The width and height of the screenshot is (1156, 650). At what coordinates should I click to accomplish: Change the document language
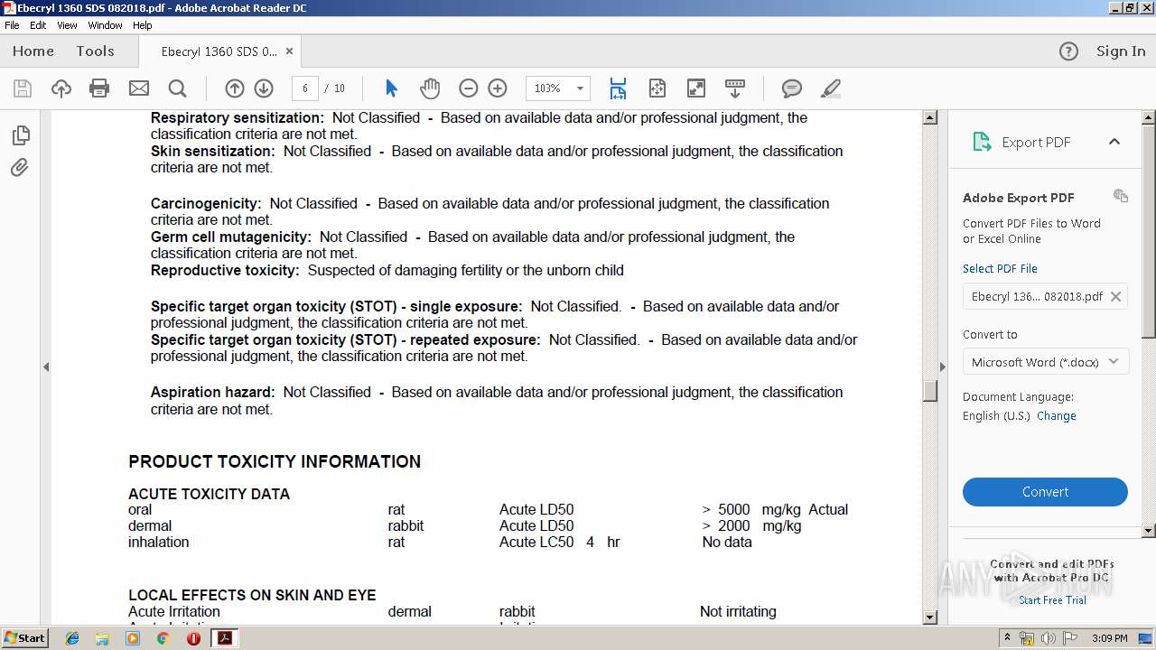(x=1056, y=416)
